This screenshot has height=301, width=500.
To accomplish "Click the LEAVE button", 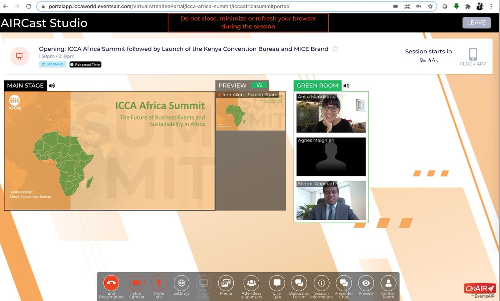I will [476, 23].
